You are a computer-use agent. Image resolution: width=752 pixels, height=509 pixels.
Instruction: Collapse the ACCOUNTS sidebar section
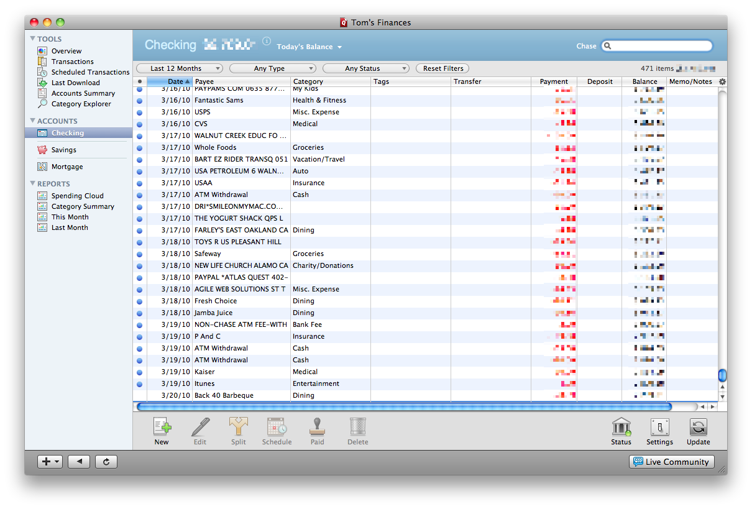[33, 121]
